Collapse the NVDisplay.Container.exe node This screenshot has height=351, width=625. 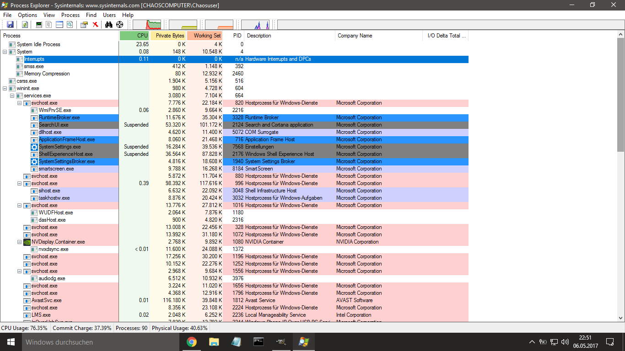(x=19, y=242)
